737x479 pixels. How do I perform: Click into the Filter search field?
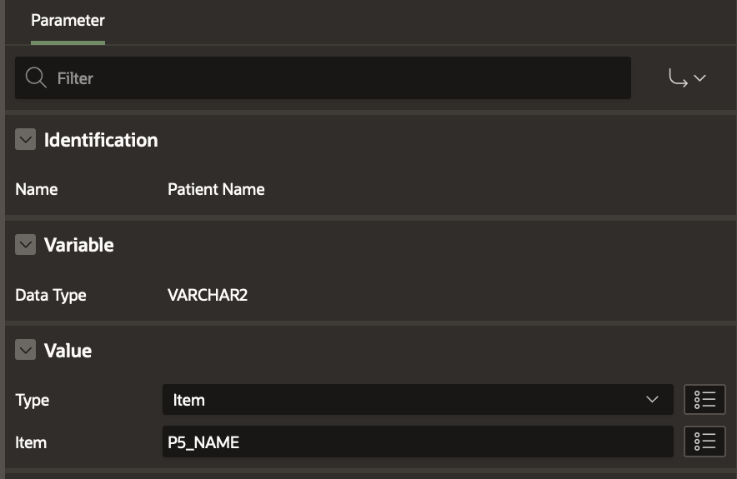(333, 78)
